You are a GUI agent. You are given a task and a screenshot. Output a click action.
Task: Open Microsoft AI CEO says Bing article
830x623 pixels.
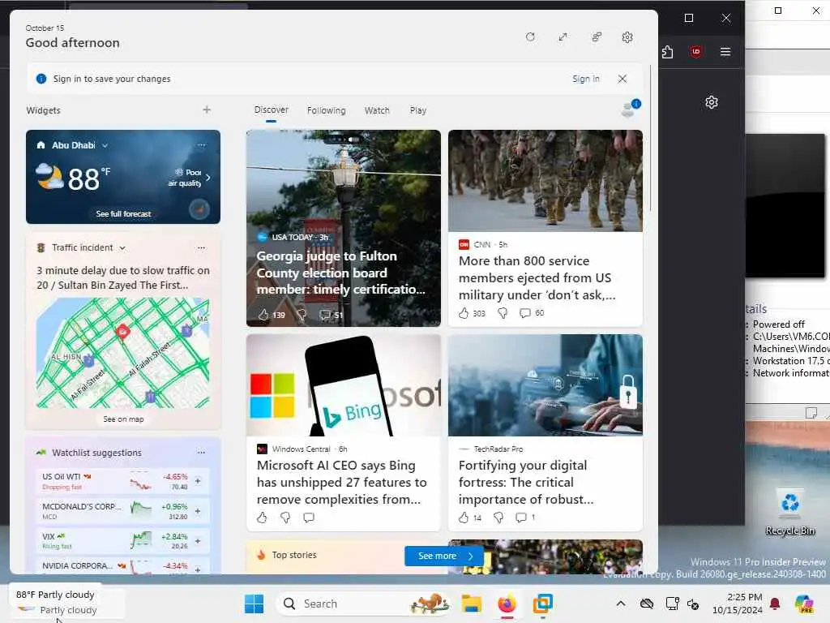(x=341, y=482)
